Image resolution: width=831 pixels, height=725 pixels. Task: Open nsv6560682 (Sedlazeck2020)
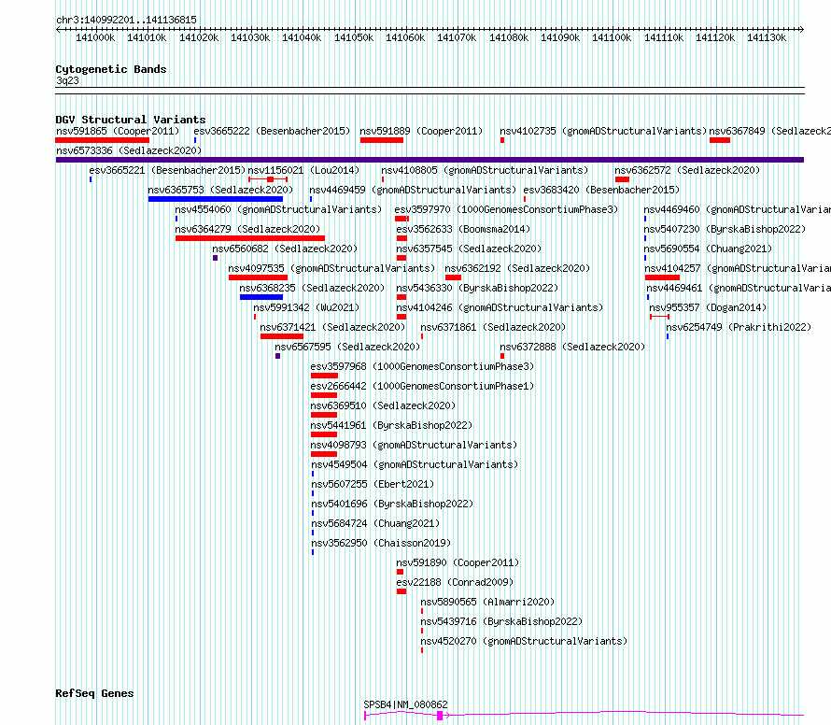point(285,249)
